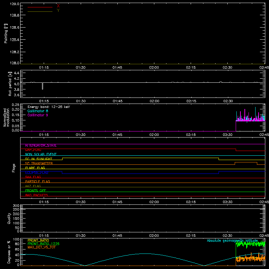Click the Energy band: 12-25 keV label
Viewport: 269px width, 269px height.
(49, 107)
